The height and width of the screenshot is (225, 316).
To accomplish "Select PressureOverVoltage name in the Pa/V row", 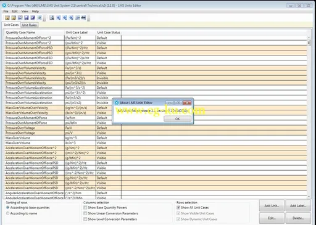I will pos(35,128).
